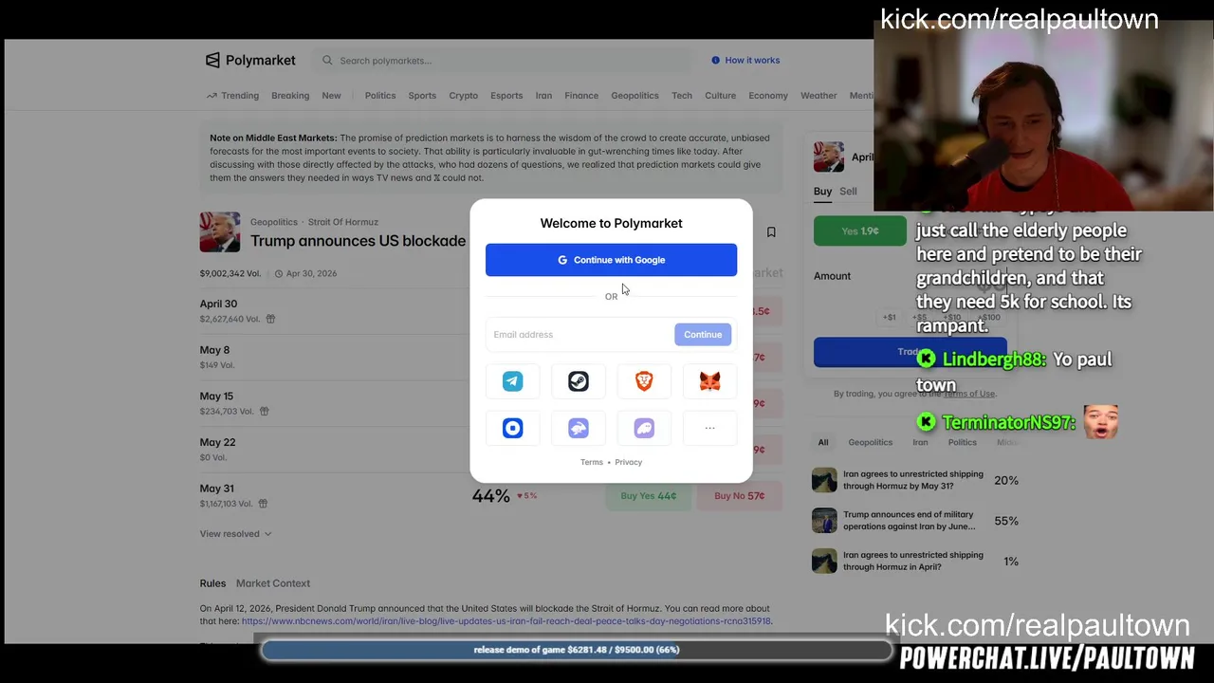1214x683 pixels.
Task: Select the May 22 outcome row
Action: click(491, 449)
